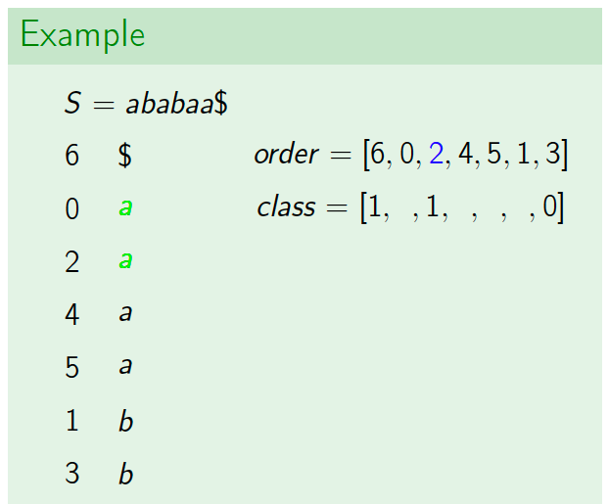The image size is (609, 504).
Task: Click the $ symbol in row 6
Action: [124, 156]
